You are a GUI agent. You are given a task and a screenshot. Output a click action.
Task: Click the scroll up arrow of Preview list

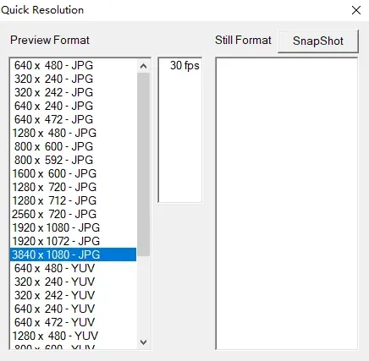tap(143, 66)
